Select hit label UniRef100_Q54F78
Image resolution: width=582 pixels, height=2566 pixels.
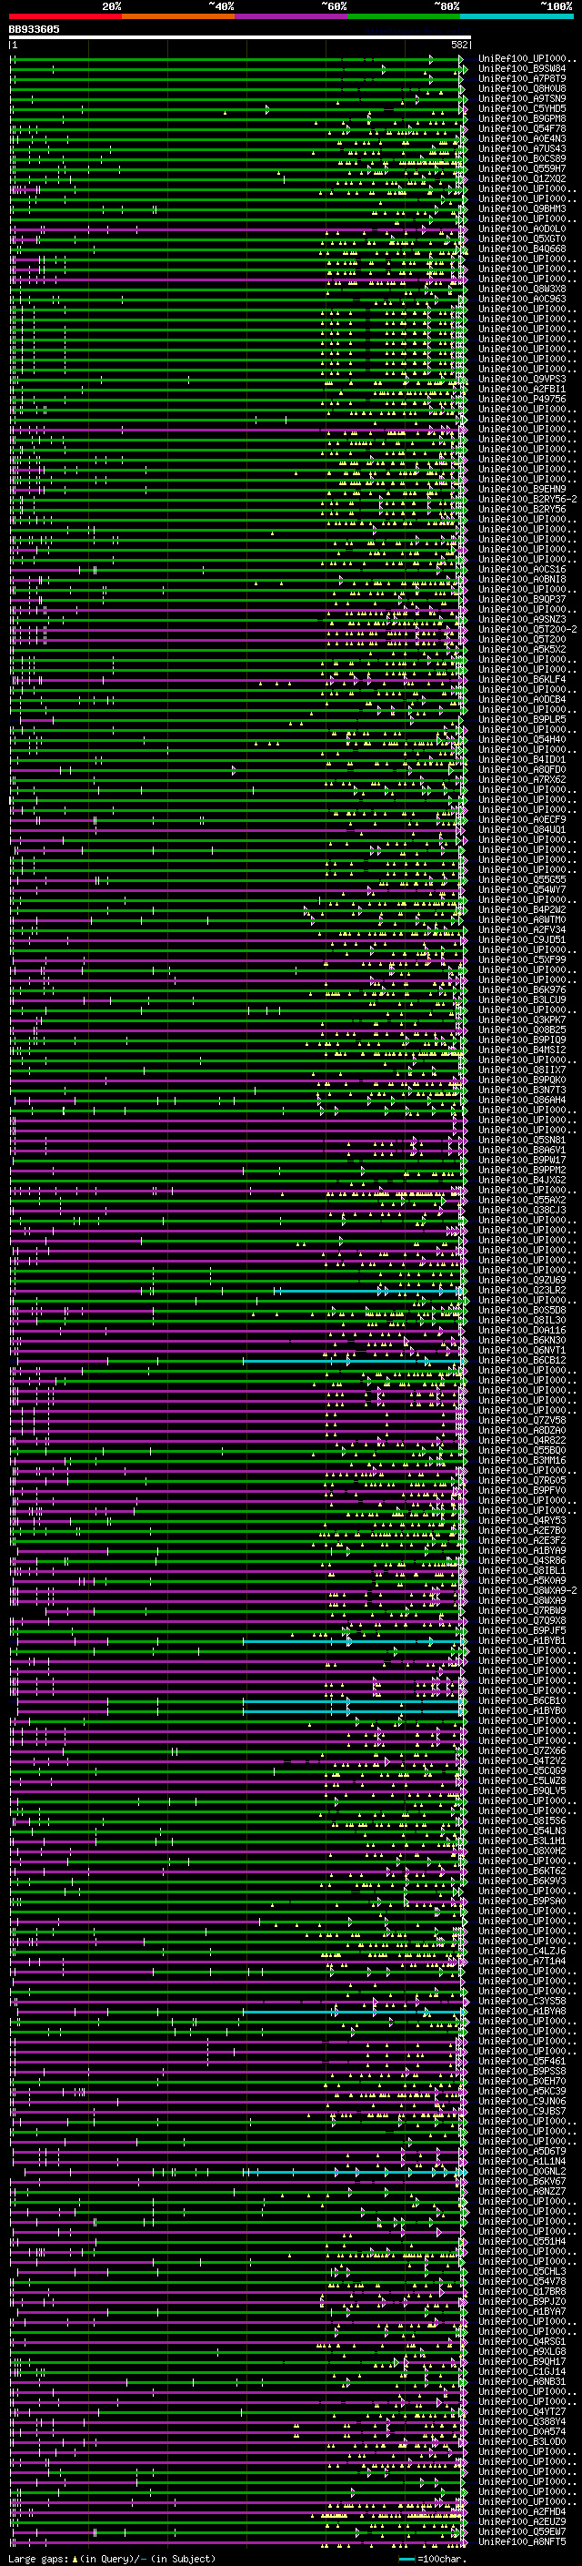click(x=522, y=128)
